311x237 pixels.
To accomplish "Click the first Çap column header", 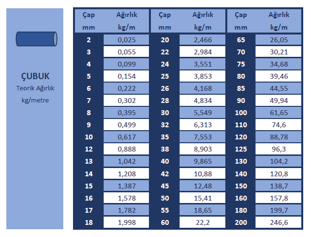I will point(89,15).
